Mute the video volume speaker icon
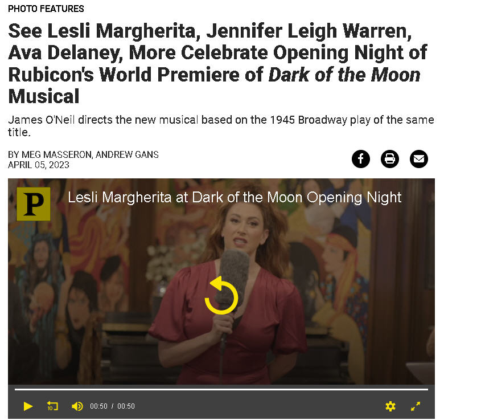The height and width of the screenshot is (420, 481). click(77, 406)
